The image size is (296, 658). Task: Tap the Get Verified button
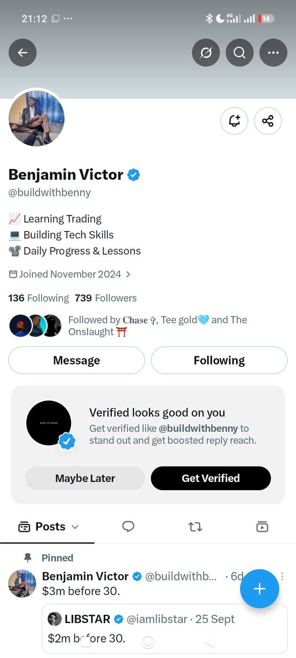tap(211, 478)
